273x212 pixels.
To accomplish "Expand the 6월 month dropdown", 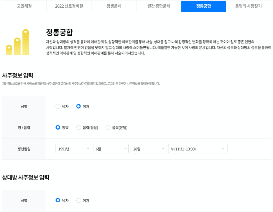I will pyautogui.click(x=111, y=149).
